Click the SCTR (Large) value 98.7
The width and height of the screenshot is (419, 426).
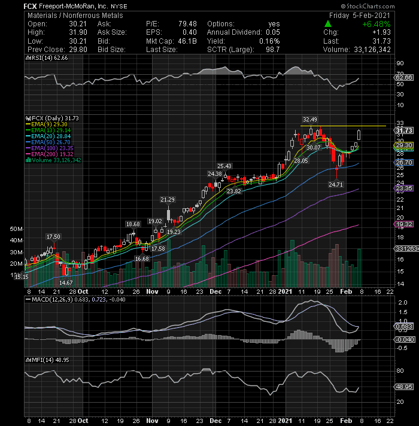pos(273,50)
